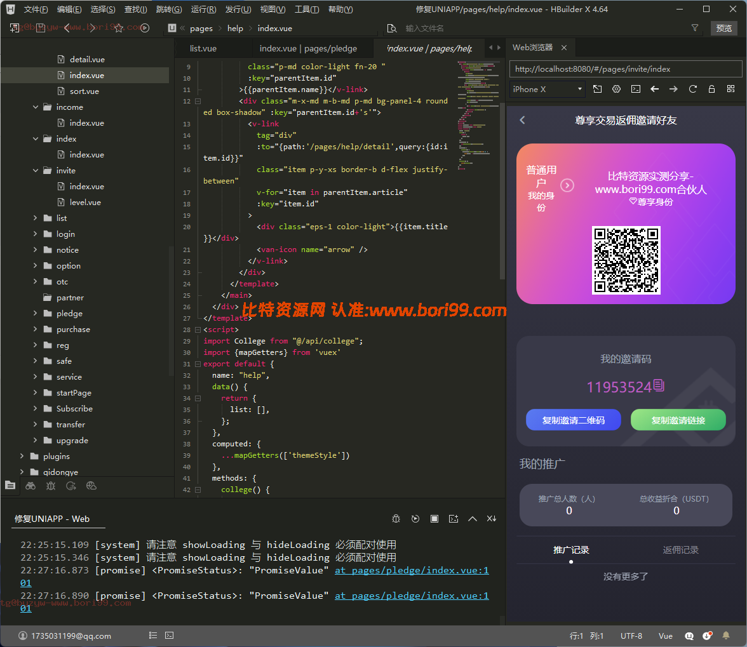Click the 预览 preview button
Screen dimensions: 747x647
[723, 28]
